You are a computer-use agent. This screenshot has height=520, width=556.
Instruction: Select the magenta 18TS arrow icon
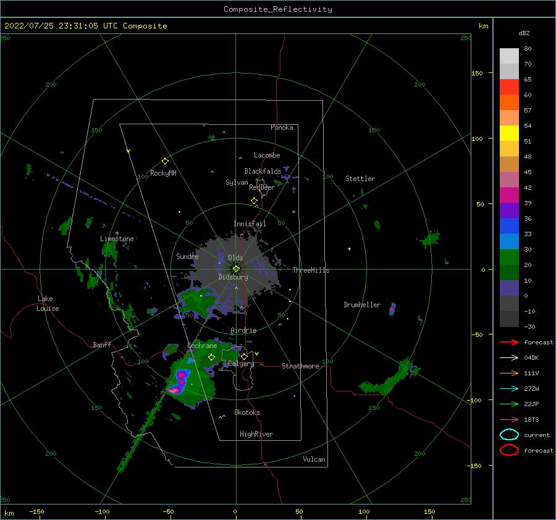click(509, 420)
